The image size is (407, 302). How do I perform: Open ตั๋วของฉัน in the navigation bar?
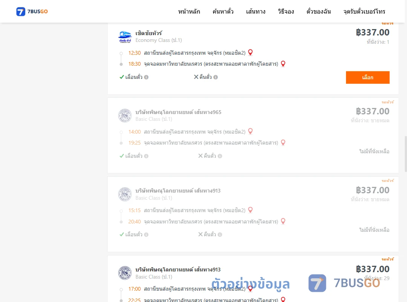point(318,11)
